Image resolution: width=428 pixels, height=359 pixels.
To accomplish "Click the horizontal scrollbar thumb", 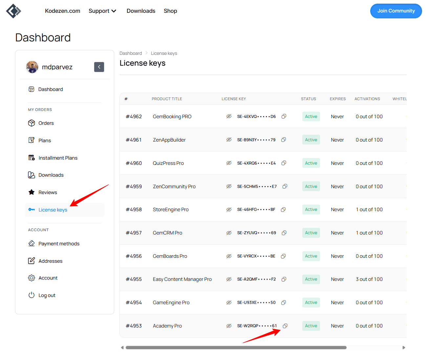I will [x=236, y=348].
